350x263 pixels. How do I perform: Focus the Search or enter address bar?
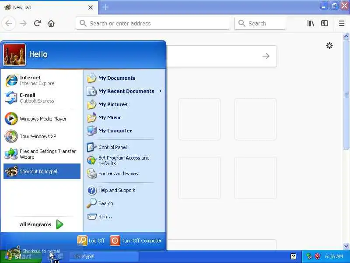tap(153, 23)
